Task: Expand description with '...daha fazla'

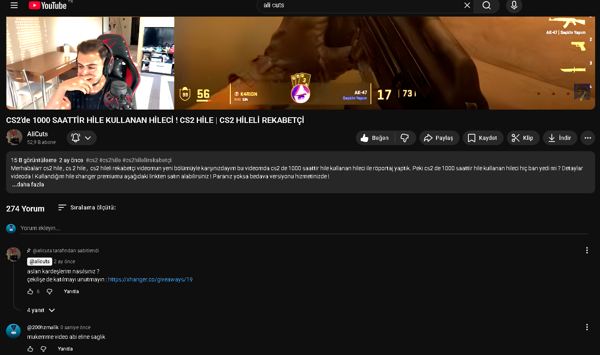Action: [x=28, y=184]
